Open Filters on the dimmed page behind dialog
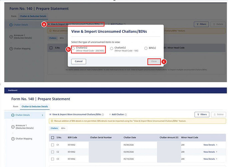The width and height of the screenshot is (228, 167). click(201, 24)
